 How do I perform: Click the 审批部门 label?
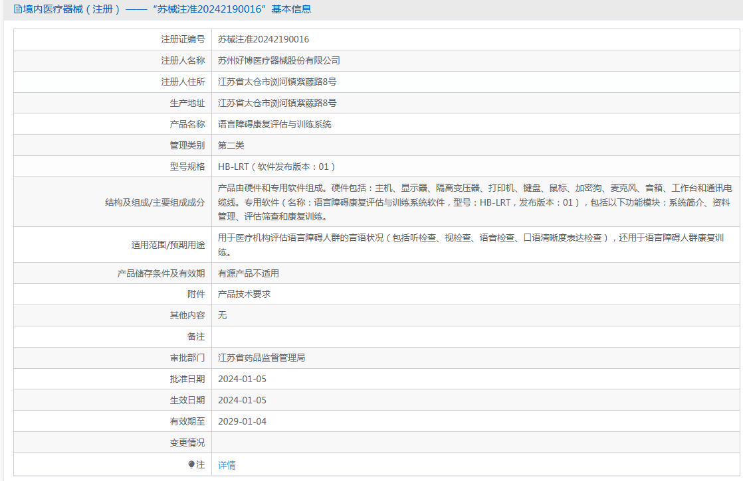(187, 358)
